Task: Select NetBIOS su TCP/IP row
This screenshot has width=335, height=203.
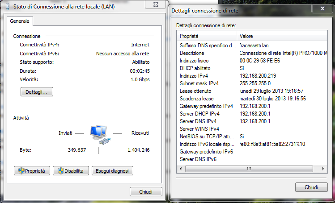Action: point(252,137)
